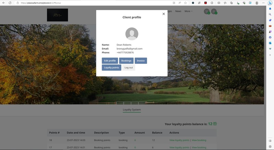Go back using the browser back arrow
This screenshot has height=150, width=274.
pyautogui.click(x=4, y=3)
